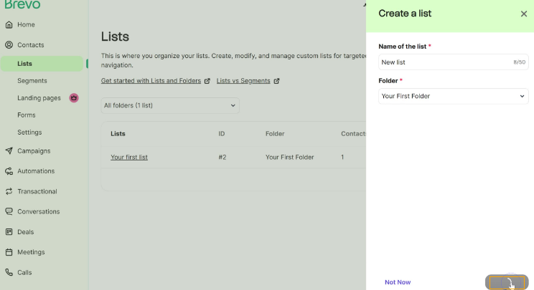Close the Create a list panel
The image size is (534, 290).
[523, 14]
